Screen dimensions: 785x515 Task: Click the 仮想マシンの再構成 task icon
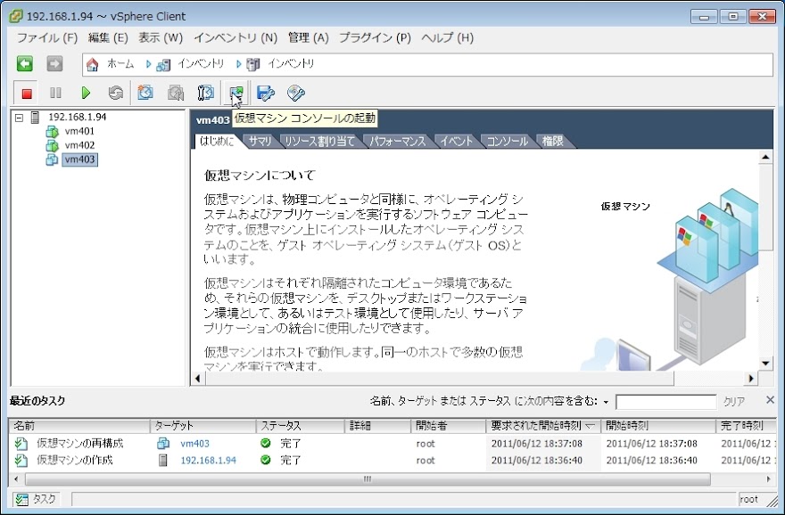click(x=21, y=444)
